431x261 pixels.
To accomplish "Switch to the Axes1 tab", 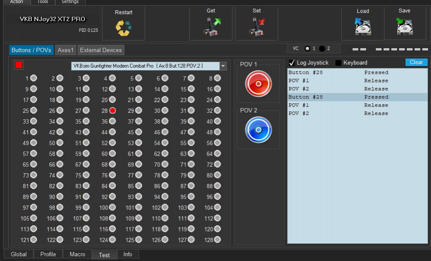I will [66, 50].
